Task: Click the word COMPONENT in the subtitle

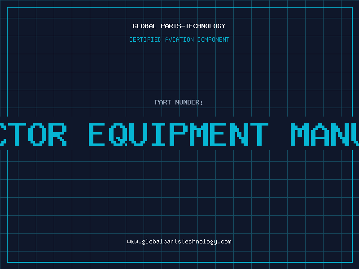Action: (x=214, y=39)
